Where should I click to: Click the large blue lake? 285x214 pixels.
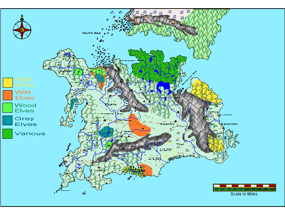(x=164, y=87)
